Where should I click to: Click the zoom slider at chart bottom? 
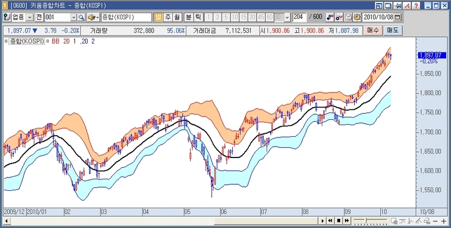tap(371, 221)
